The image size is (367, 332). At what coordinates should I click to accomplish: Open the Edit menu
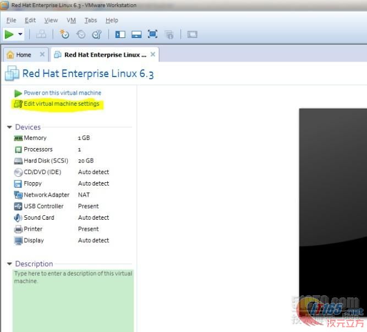click(x=30, y=20)
